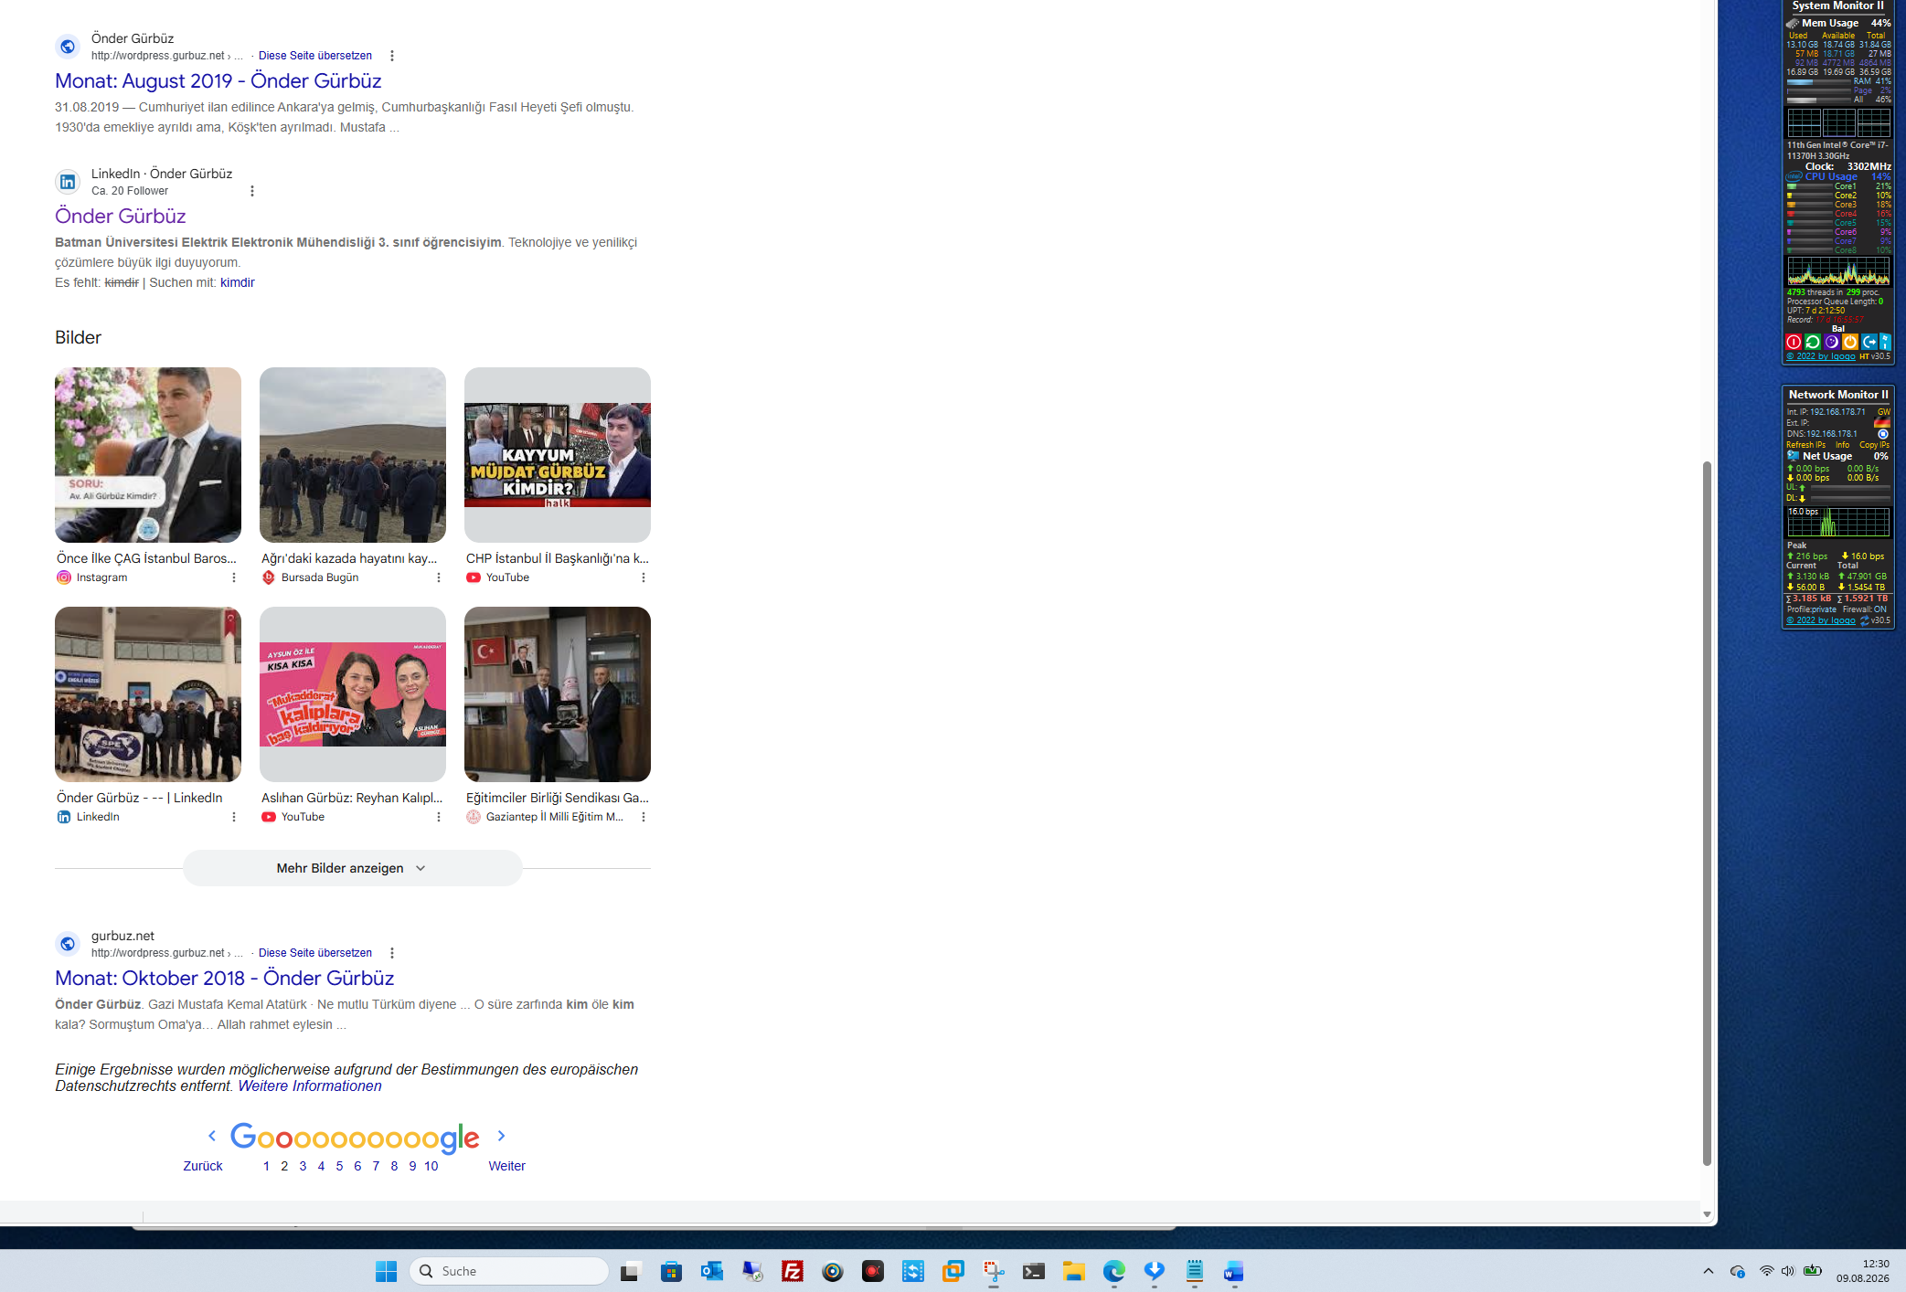The width and height of the screenshot is (1906, 1292).
Task: Open the Snipping Tool taskbar icon
Action: pyautogui.click(x=994, y=1271)
